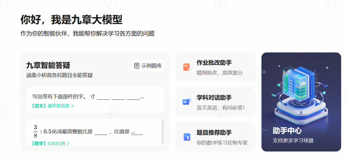
Task: Select the 作业批改助手 title
Action: (214, 63)
